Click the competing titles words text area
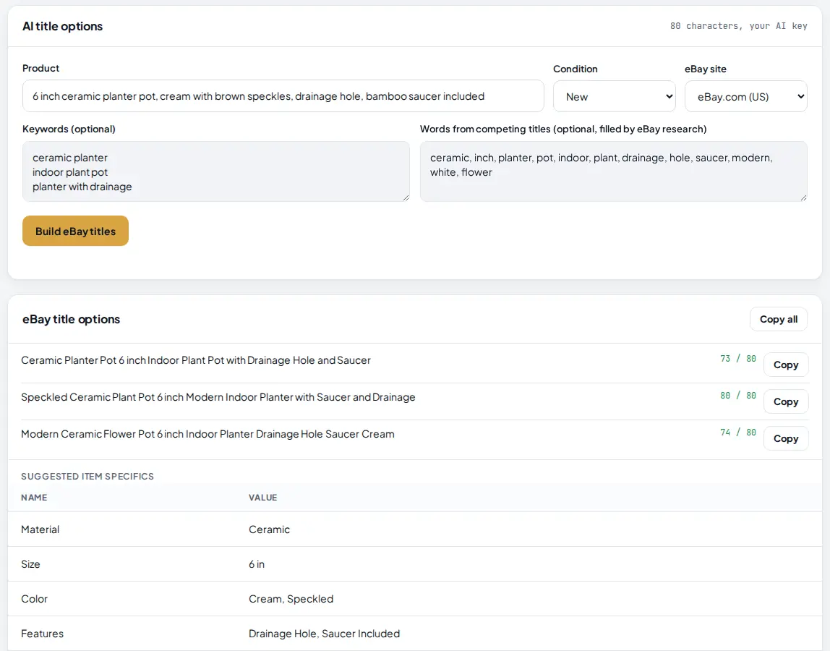This screenshot has width=830, height=651. pos(613,171)
